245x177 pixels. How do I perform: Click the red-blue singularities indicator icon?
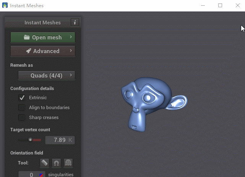(41, 175)
